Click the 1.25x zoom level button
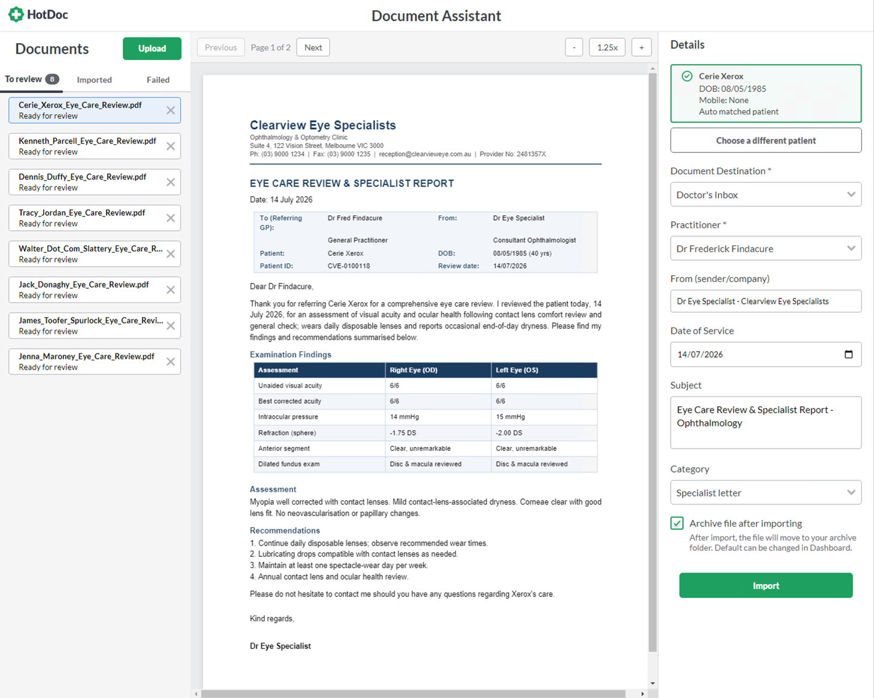The width and height of the screenshot is (874, 698). tap(607, 47)
